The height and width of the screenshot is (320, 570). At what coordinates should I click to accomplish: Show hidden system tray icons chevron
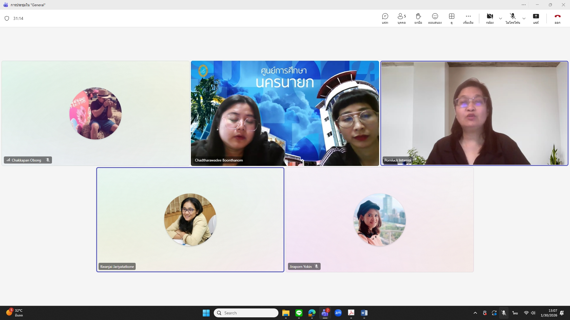475,313
